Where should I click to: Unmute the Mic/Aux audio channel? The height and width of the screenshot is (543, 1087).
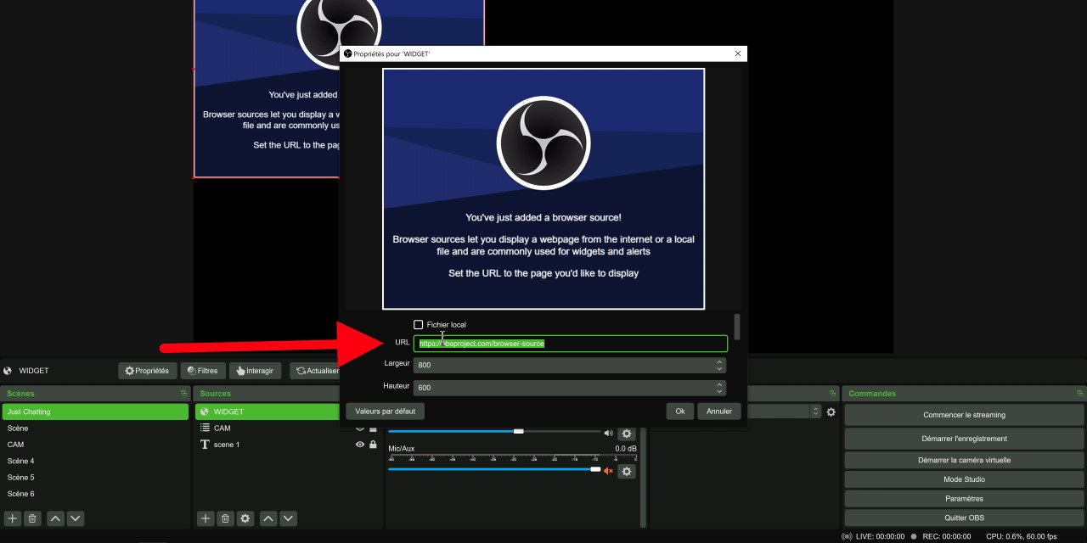(x=608, y=471)
